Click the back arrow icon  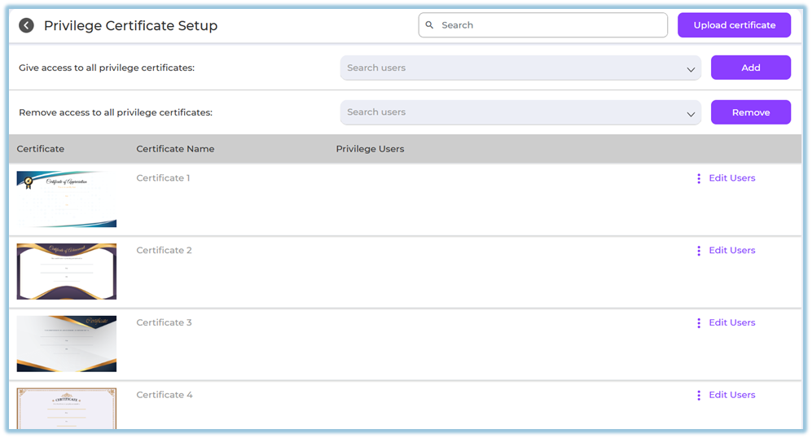27,25
